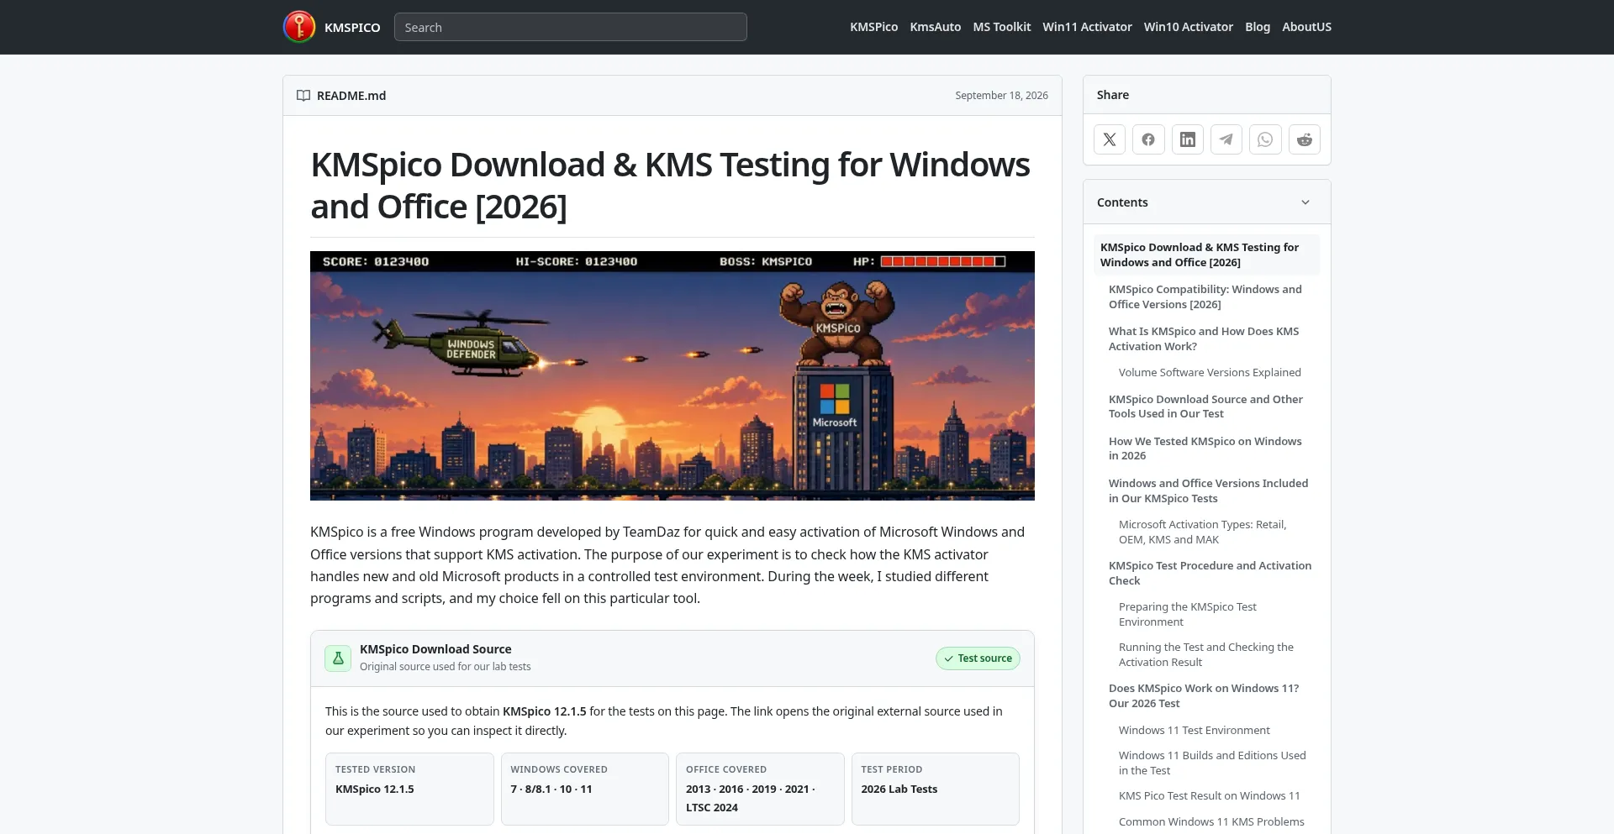Screen dimensions: 1614x834
Task: Open the Win10 Activator menu item
Action: coord(1188,27)
